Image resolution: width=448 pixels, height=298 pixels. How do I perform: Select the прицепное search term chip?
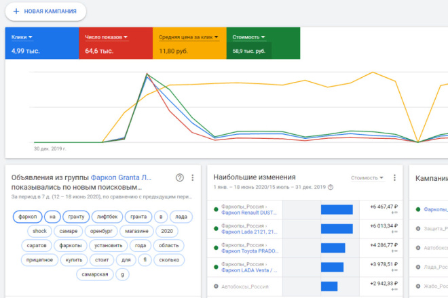pos(39,260)
